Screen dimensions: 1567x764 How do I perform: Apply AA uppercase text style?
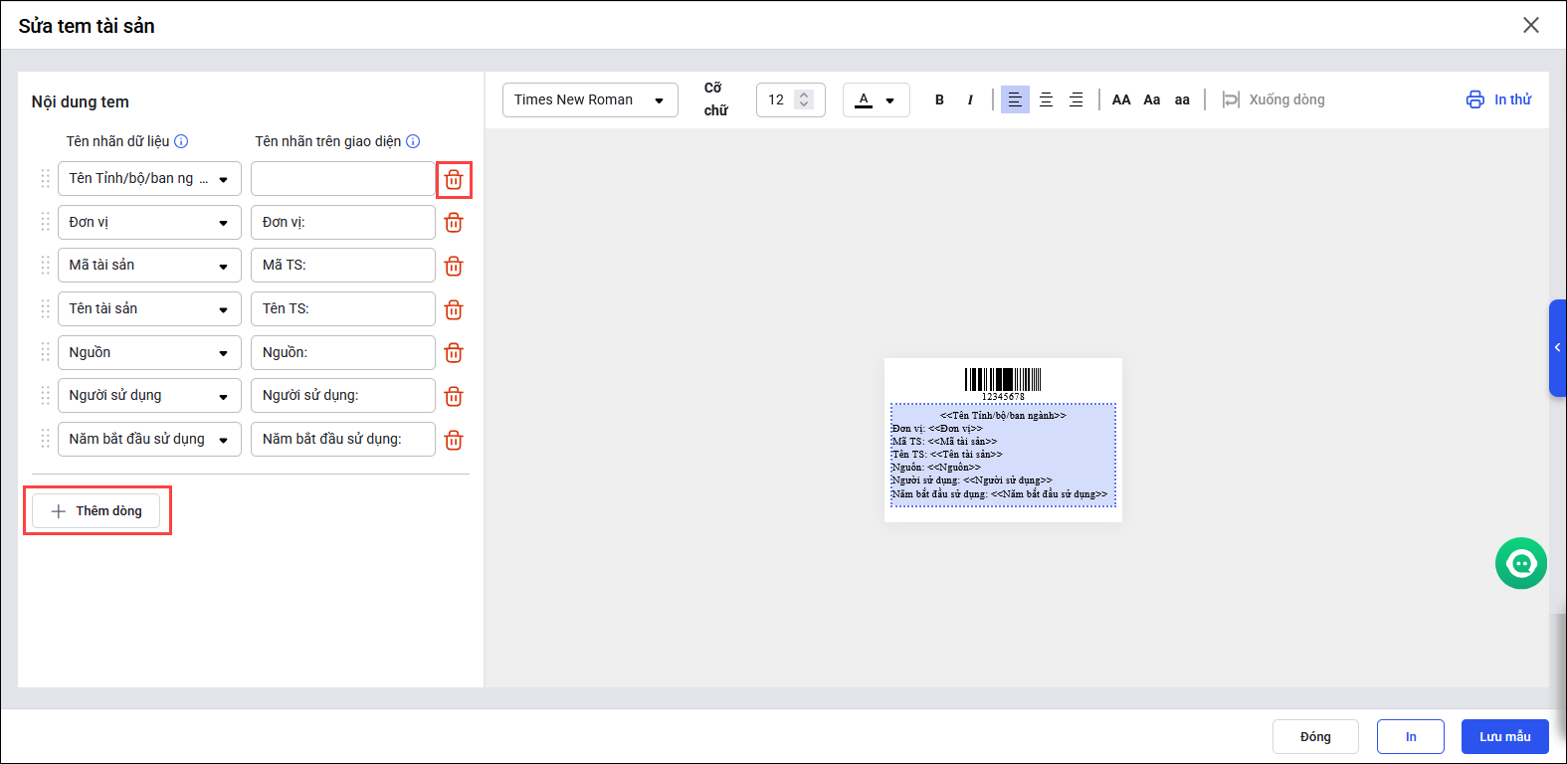1121,99
